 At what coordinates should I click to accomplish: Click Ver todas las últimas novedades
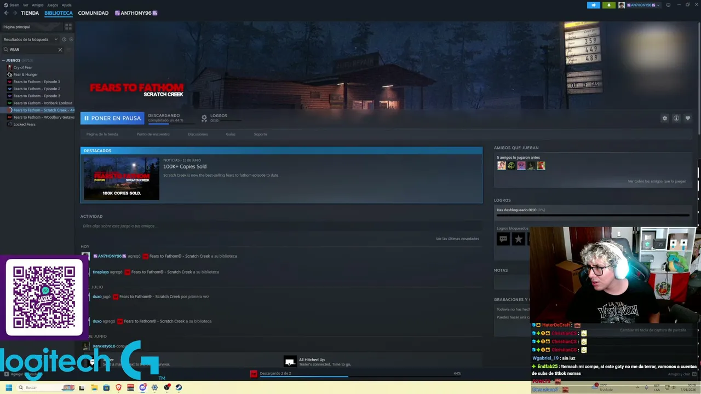click(457, 239)
